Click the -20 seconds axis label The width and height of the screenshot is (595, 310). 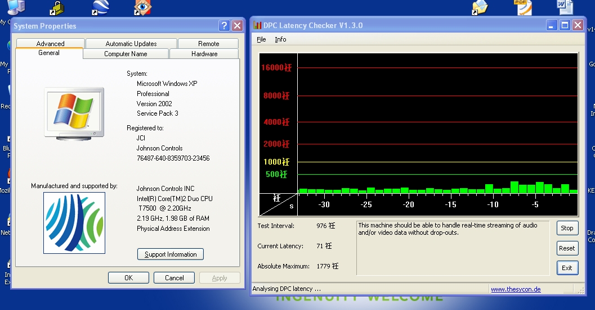tap(408, 205)
